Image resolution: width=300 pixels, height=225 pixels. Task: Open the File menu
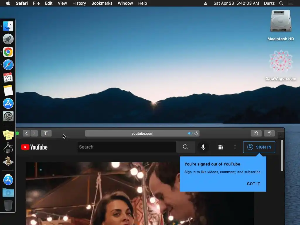coord(36,3)
